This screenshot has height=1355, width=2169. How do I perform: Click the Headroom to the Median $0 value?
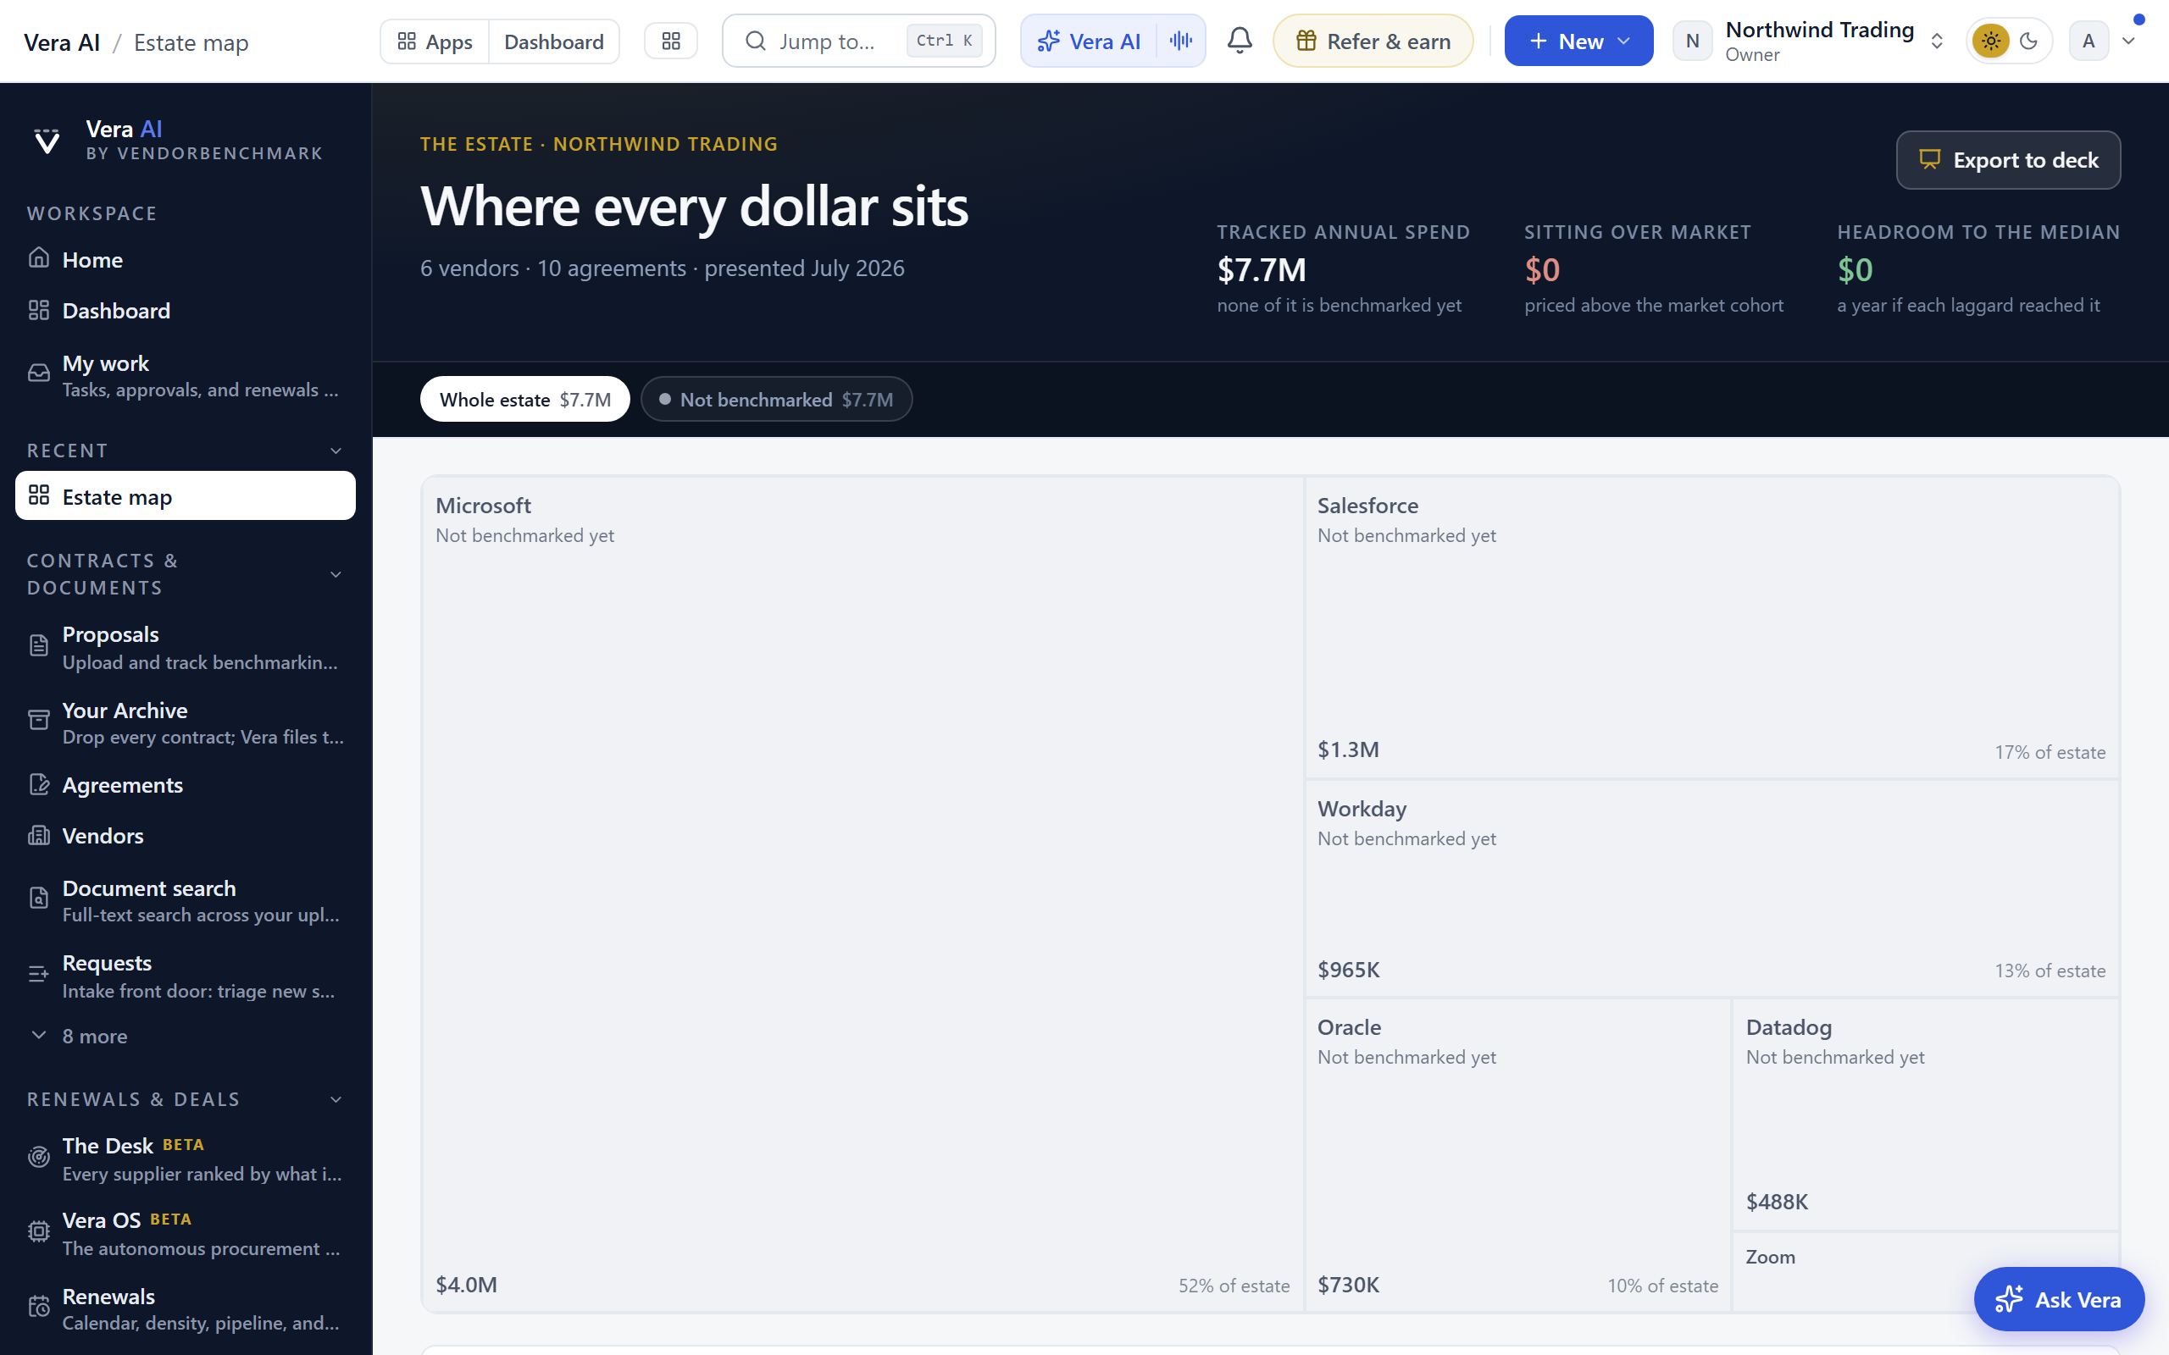1855,270
